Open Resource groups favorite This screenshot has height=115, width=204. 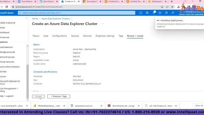[7, 57]
